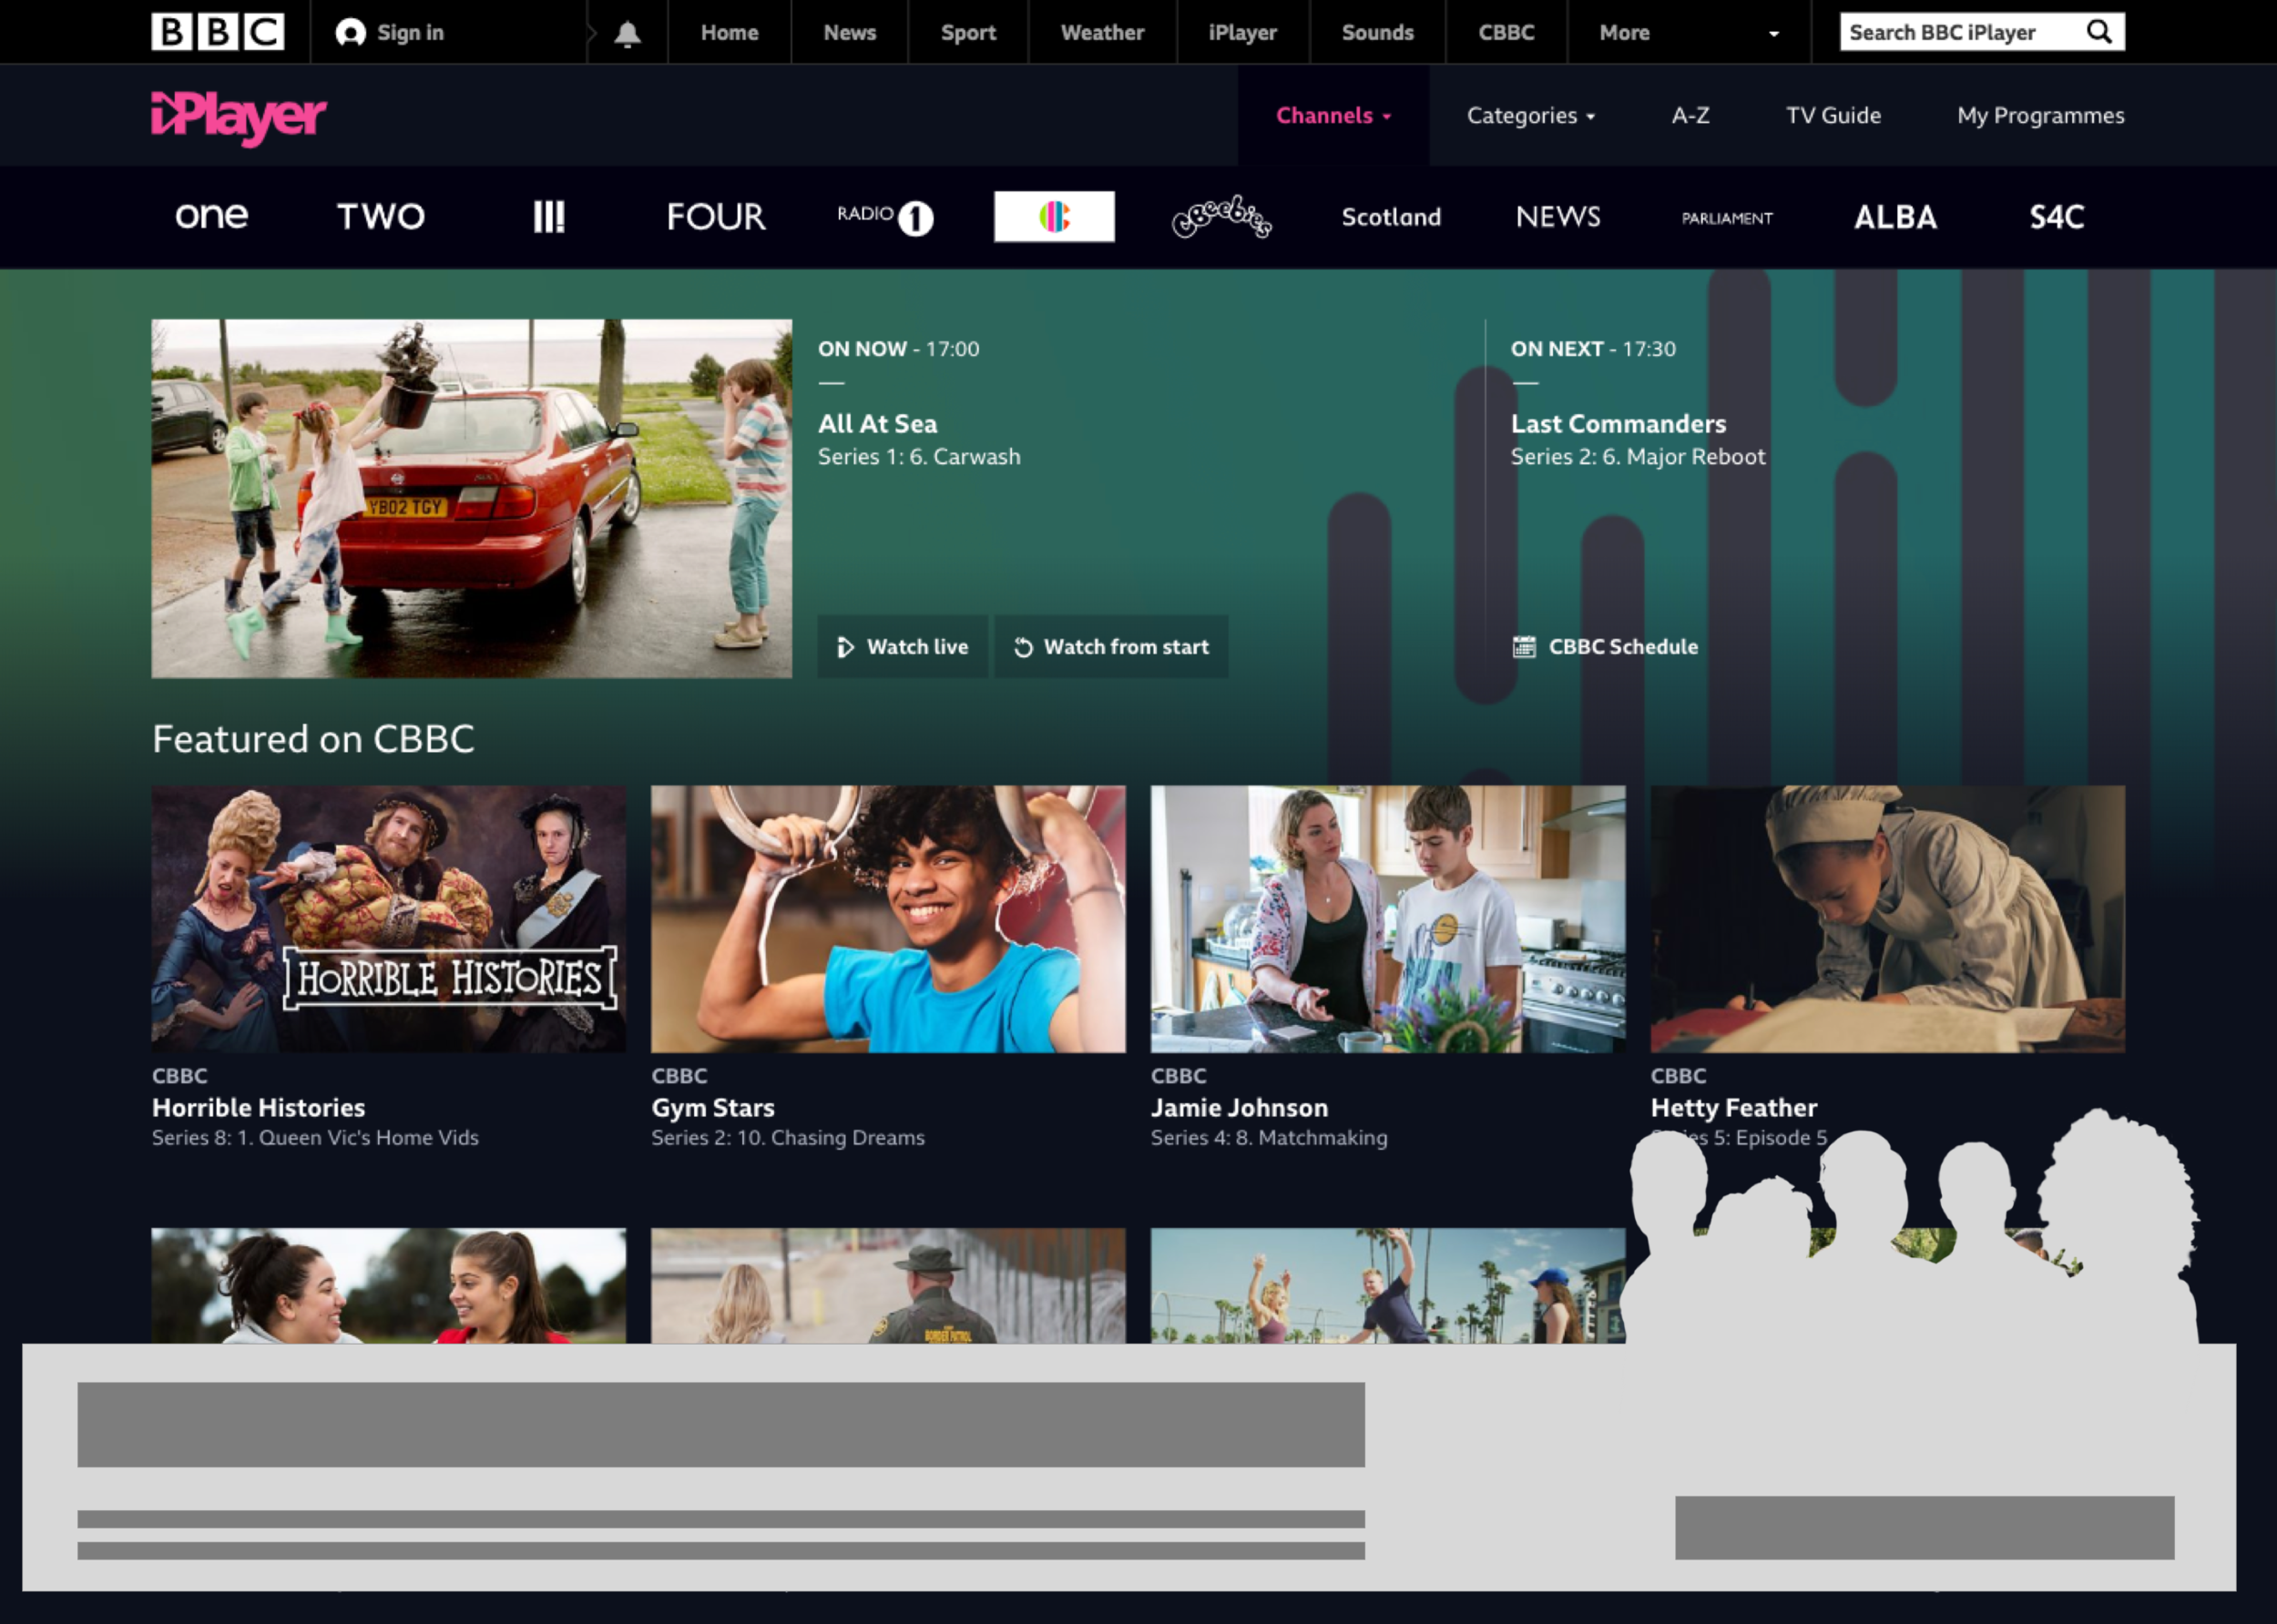2277x1624 pixels.
Task: Click the Watch from start button
Action: [1111, 647]
